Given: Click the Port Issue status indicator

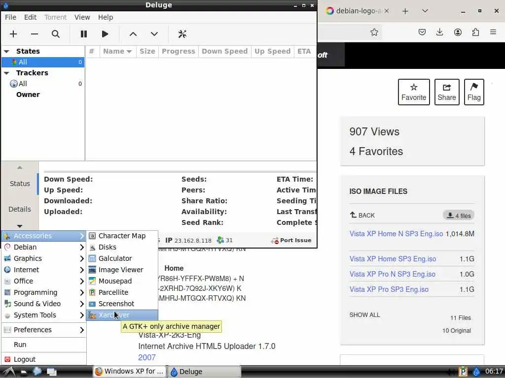Looking at the screenshot, I should coord(291,240).
